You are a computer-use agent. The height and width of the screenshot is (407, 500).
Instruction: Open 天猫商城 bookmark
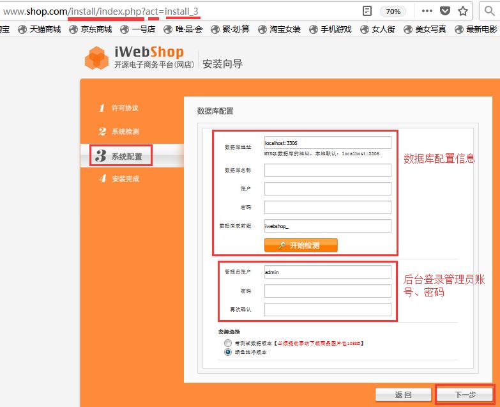[39, 29]
